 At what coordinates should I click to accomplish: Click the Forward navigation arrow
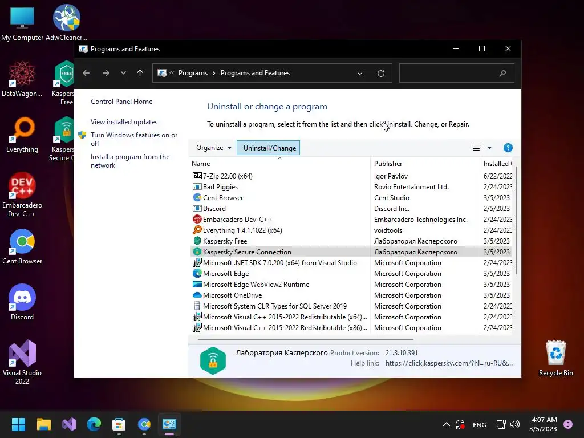click(106, 73)
